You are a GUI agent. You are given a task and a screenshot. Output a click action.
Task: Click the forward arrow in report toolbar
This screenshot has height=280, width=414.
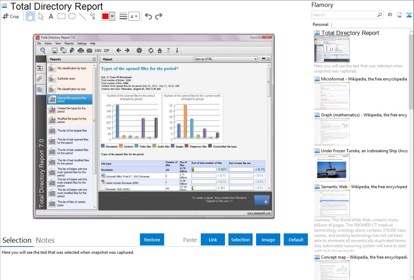(x=127, y=50)
